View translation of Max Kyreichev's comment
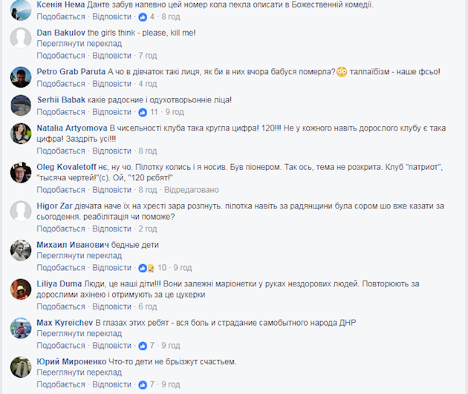 79,333
